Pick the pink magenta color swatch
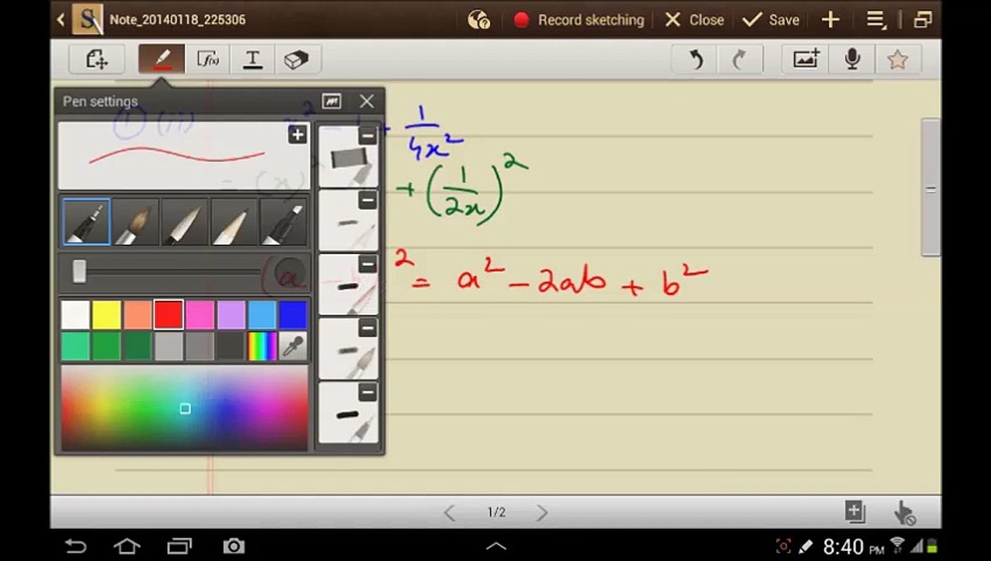 [199, 315]
